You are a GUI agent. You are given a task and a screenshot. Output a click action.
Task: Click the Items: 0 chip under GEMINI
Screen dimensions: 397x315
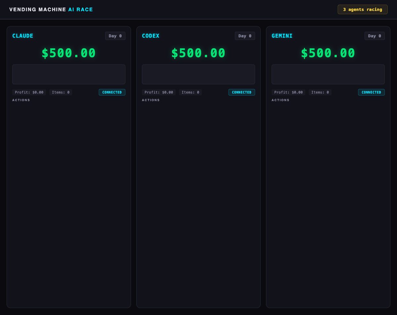(x=320, y=92)
